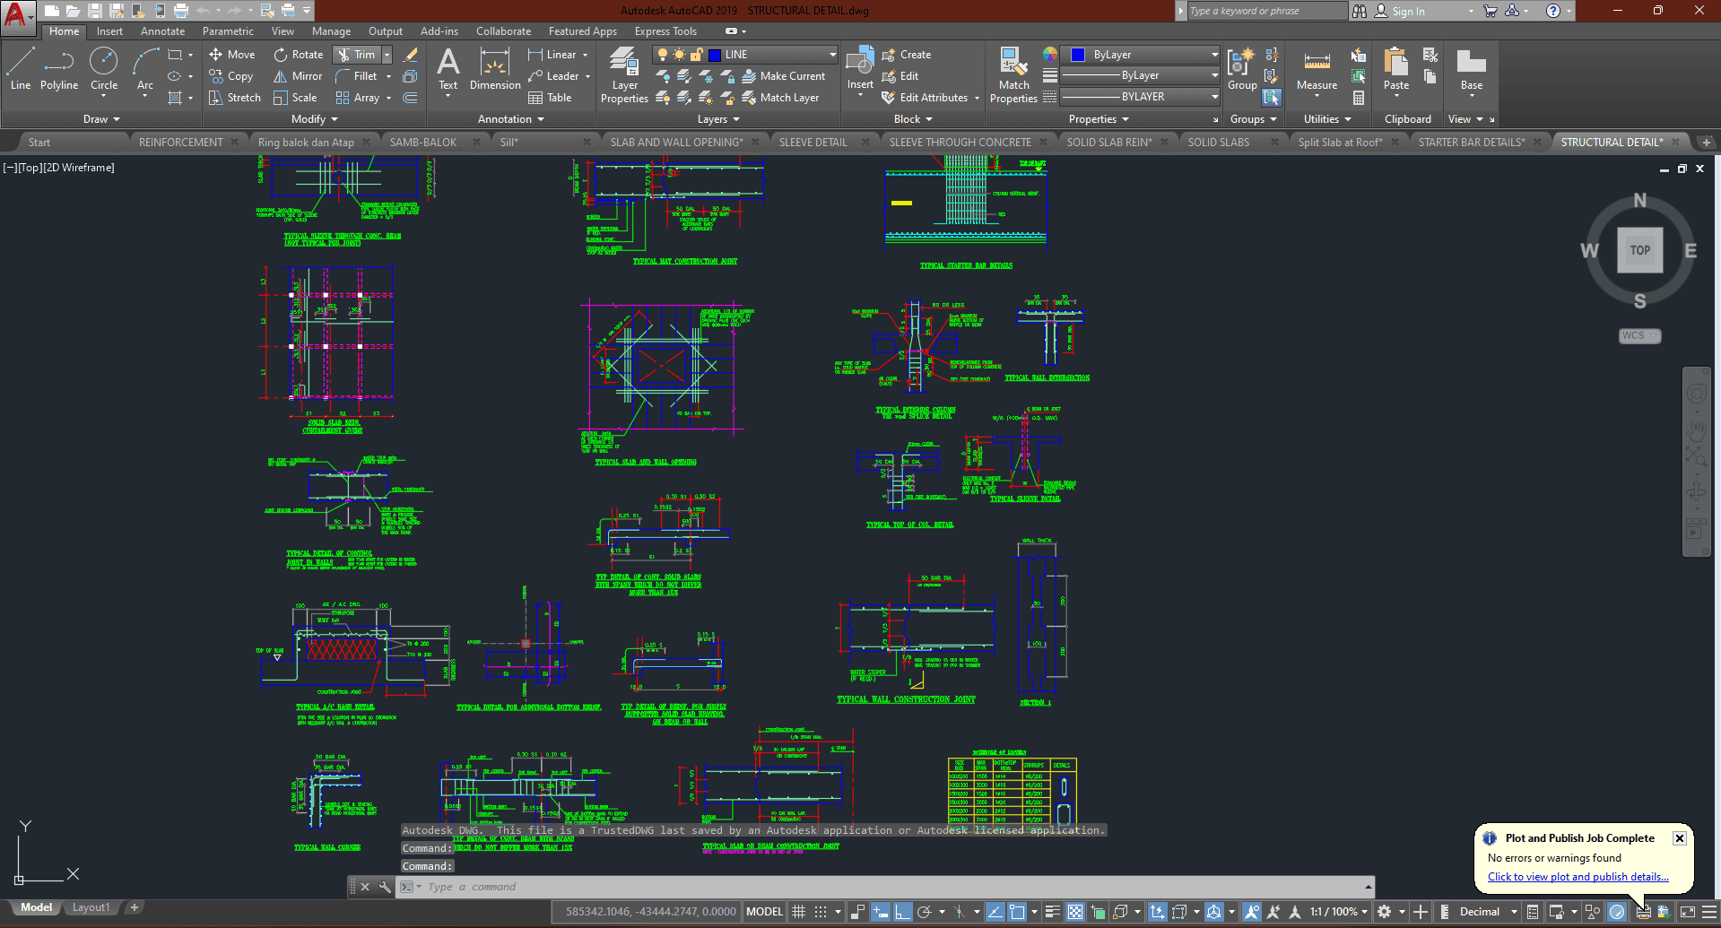This screenshot has width=1721, height=928.
Task: Toggle Ortho mode in status bar
Action: coord(902,912)
